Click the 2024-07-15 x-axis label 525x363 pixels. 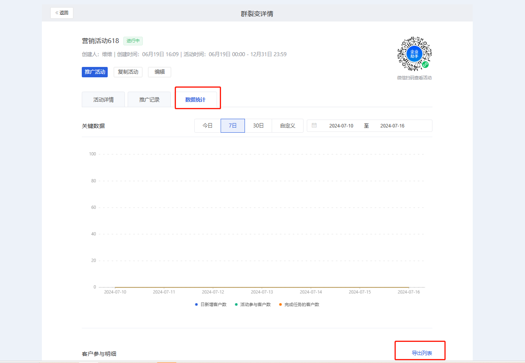[x=360, y=292]
